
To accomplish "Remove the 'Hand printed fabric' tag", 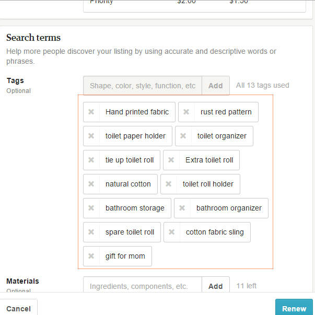I will (x=91, y=112).
